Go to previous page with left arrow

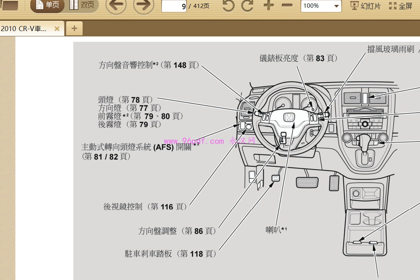pos(116,6)
